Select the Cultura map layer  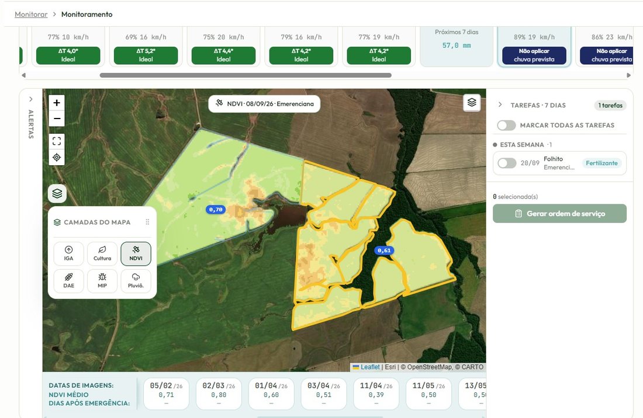pyautogui.click(x=102, y=253)
